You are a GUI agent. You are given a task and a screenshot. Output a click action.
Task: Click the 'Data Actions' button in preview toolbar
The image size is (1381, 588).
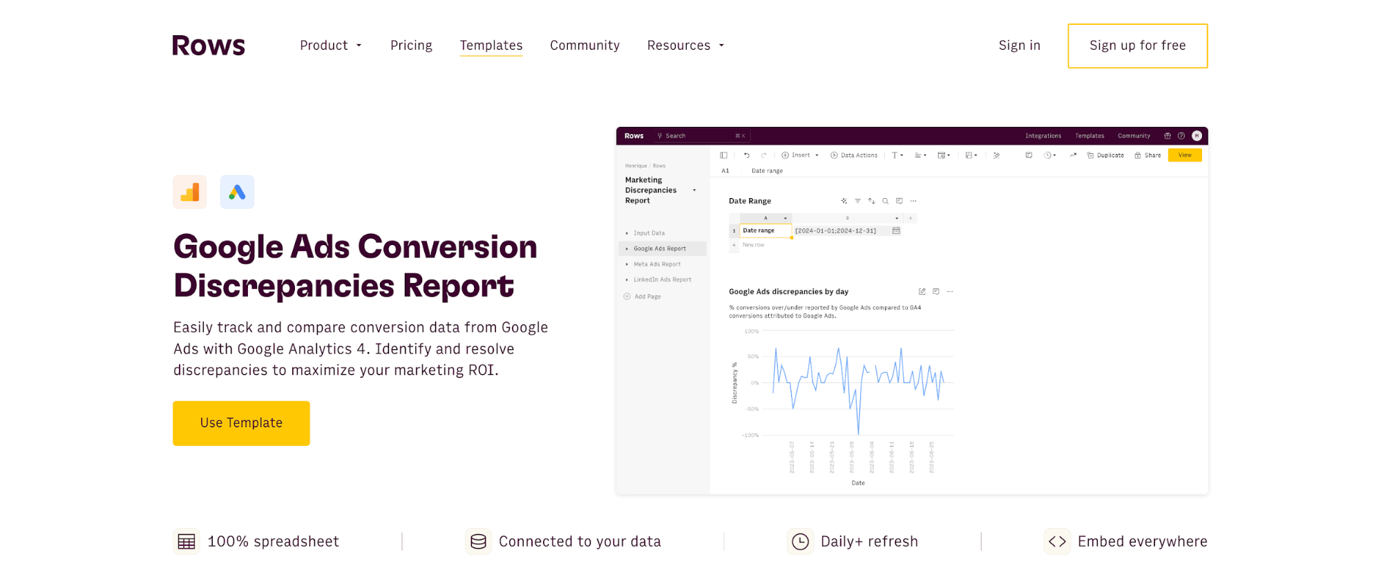(x=854, y=155)
